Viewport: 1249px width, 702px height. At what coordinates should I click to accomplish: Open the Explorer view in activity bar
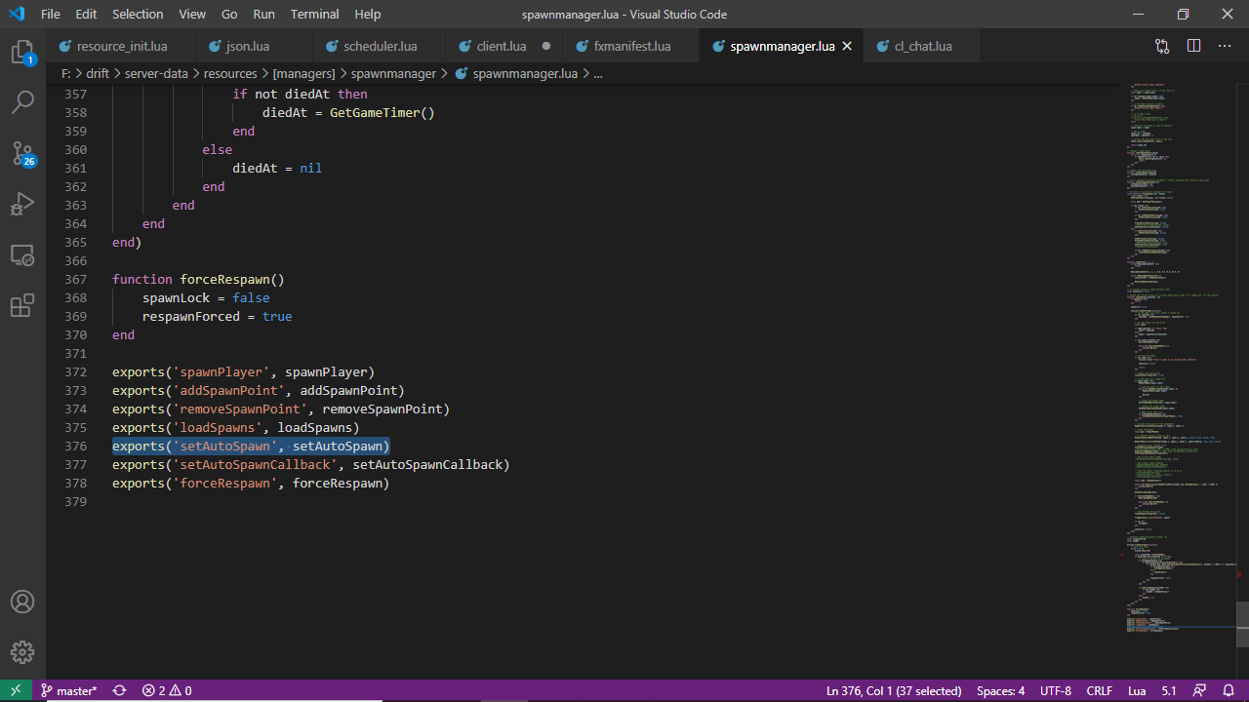coord(22,52)
